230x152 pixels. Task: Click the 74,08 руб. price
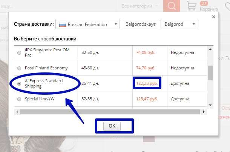point(146,52)
